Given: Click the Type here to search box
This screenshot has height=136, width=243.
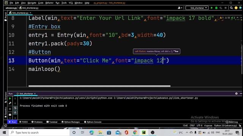Looking at the screenshot, I should pos(39,133).
